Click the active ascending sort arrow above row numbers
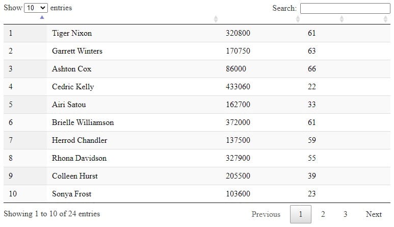 click(x=42, y=17)
